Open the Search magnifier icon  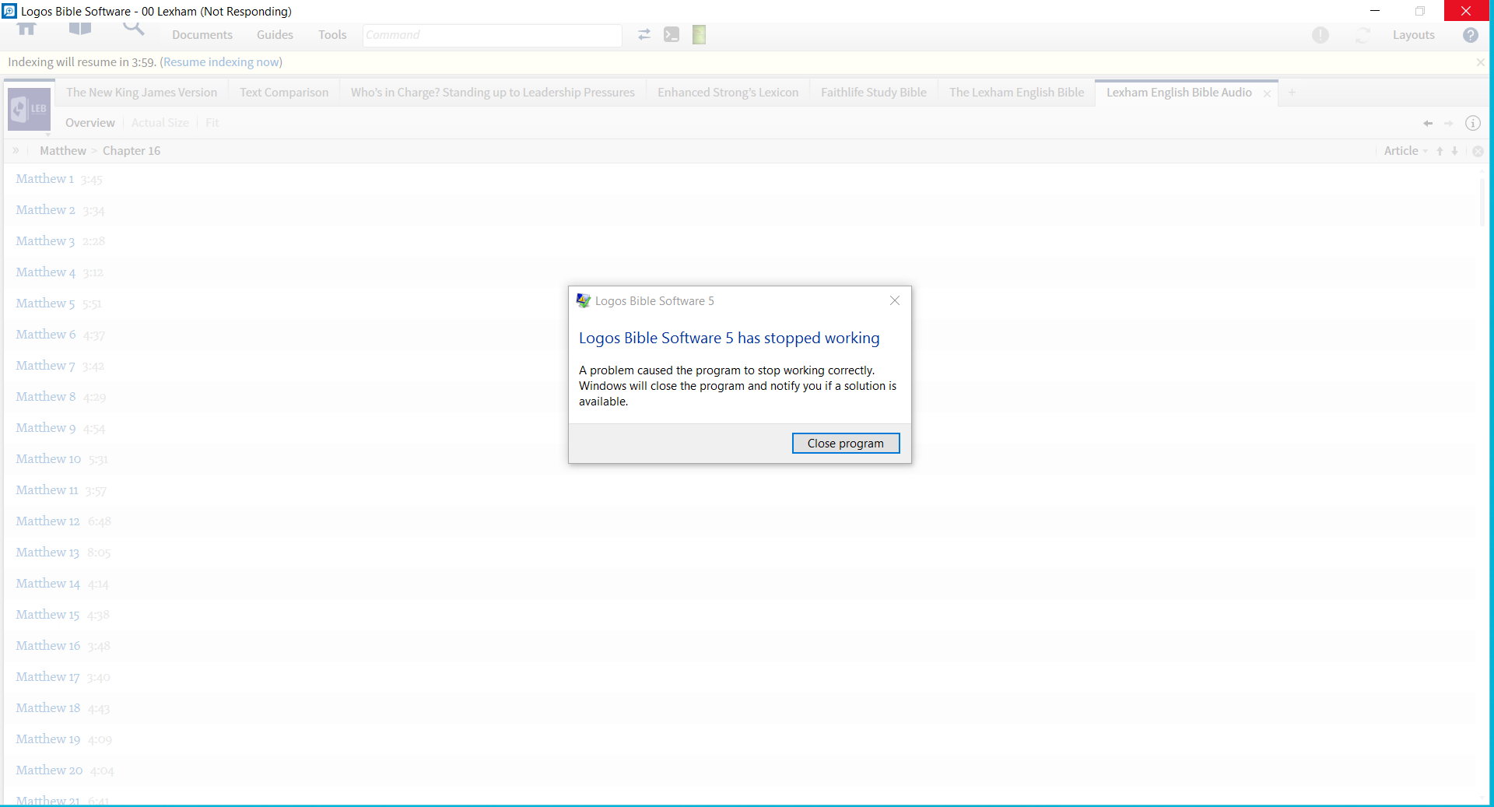(x=134, y=29)
